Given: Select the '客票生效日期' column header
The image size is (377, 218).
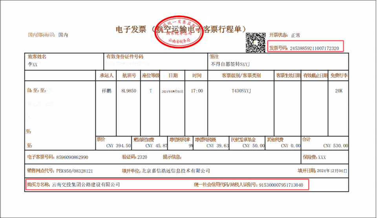Looking at the screenshot, I should point(288,76).
